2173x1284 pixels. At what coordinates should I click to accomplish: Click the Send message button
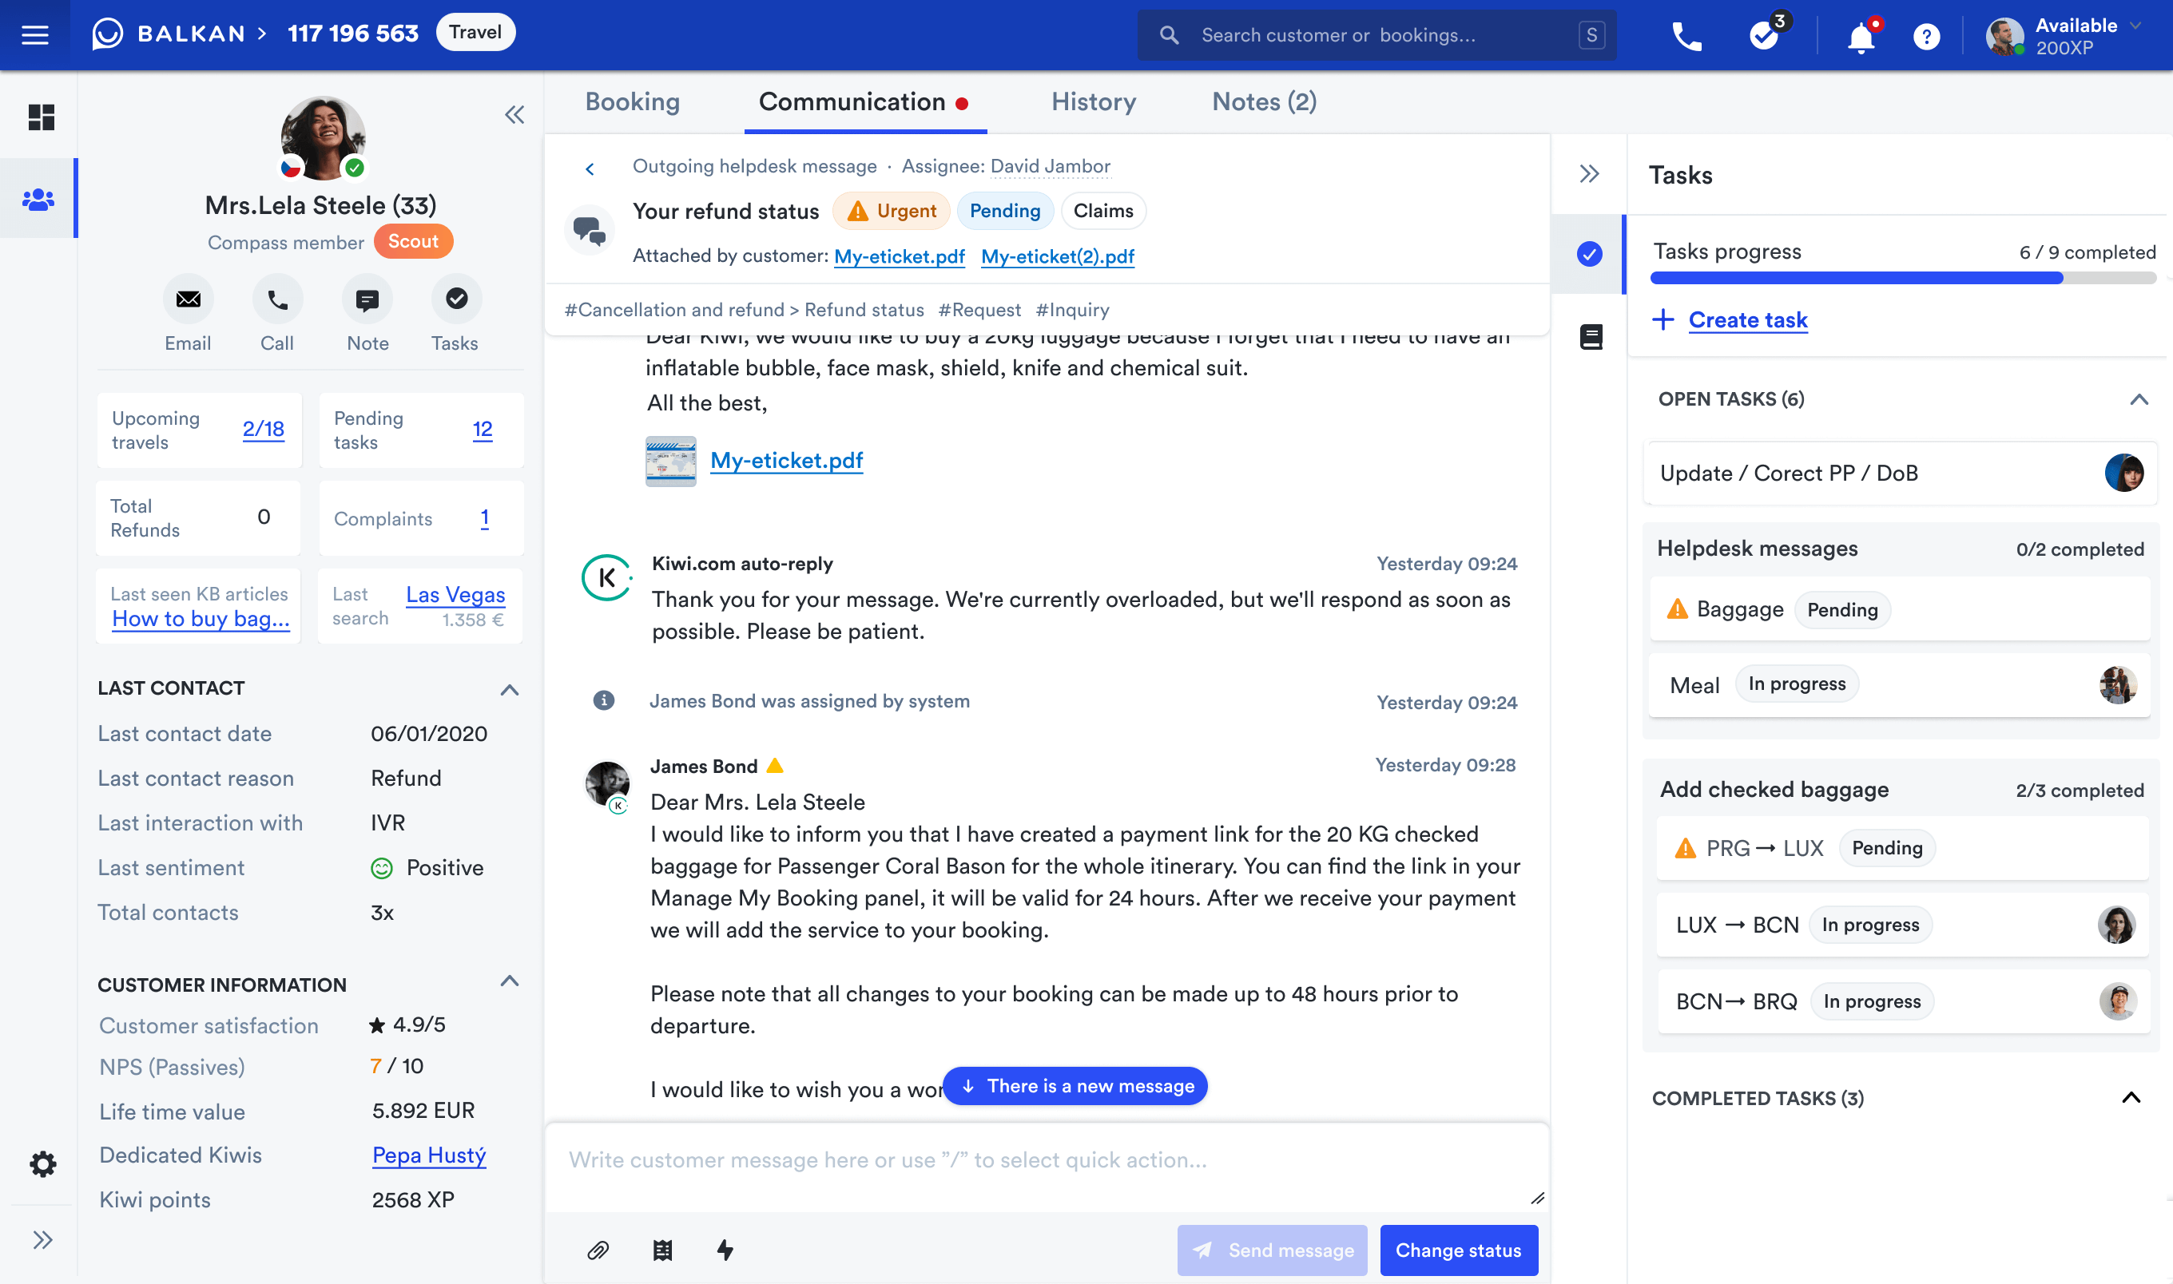point(1271,1250)
